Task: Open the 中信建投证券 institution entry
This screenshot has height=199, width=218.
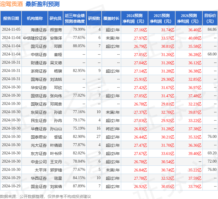Action: 35,38
